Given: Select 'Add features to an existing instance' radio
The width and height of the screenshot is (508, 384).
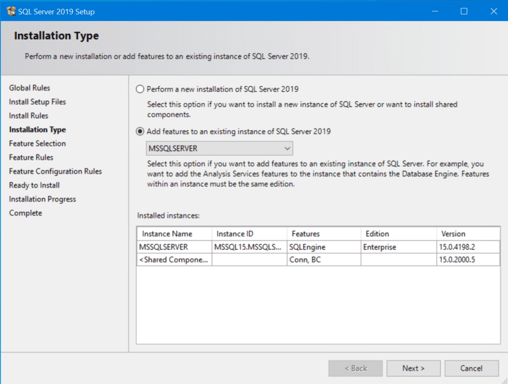Looking at the screenshot, I should click(x=140, y=131).
